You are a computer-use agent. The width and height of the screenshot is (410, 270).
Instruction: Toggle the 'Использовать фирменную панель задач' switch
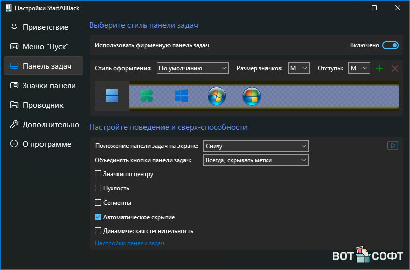coord(391,45)
